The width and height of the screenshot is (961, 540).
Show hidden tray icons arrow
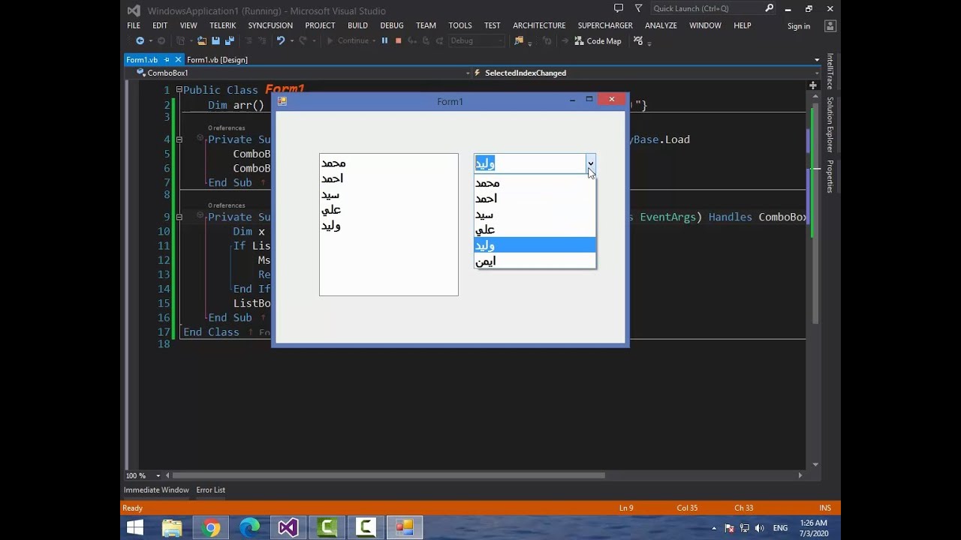[x=714, y=528]
